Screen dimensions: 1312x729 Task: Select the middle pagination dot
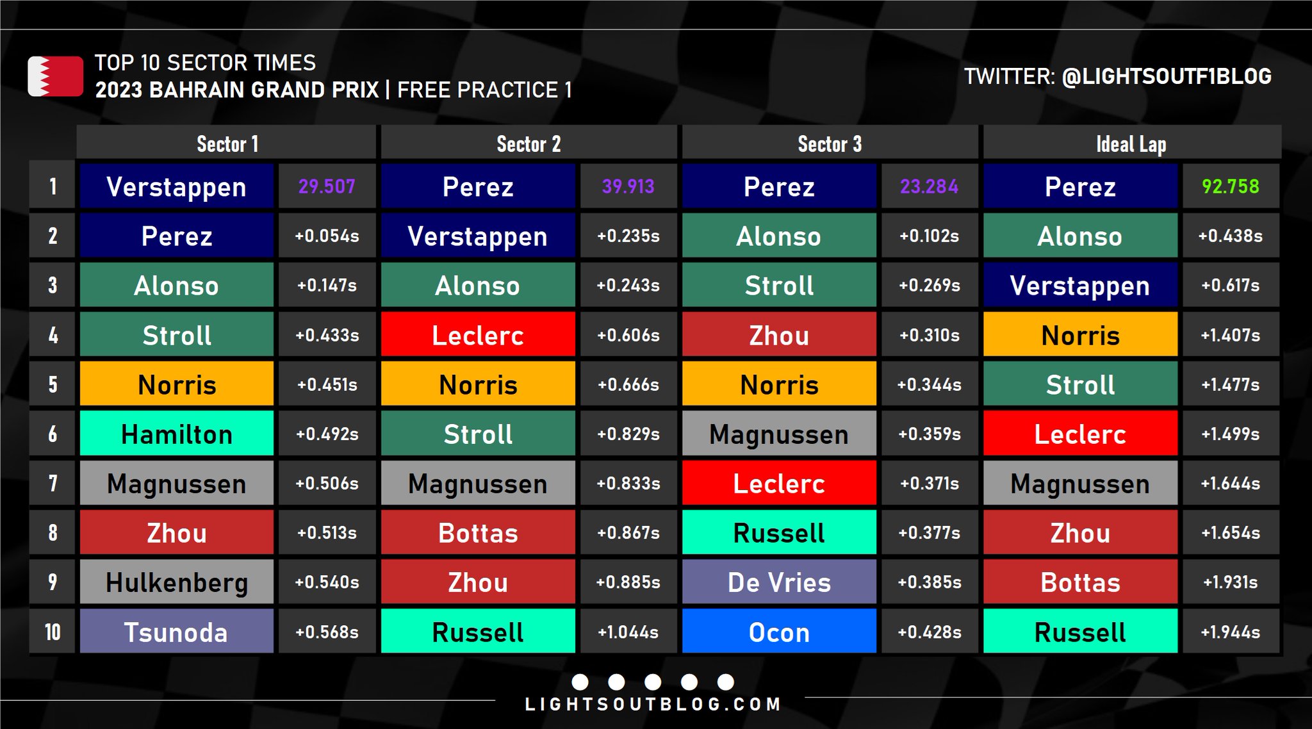click(653, 682)
